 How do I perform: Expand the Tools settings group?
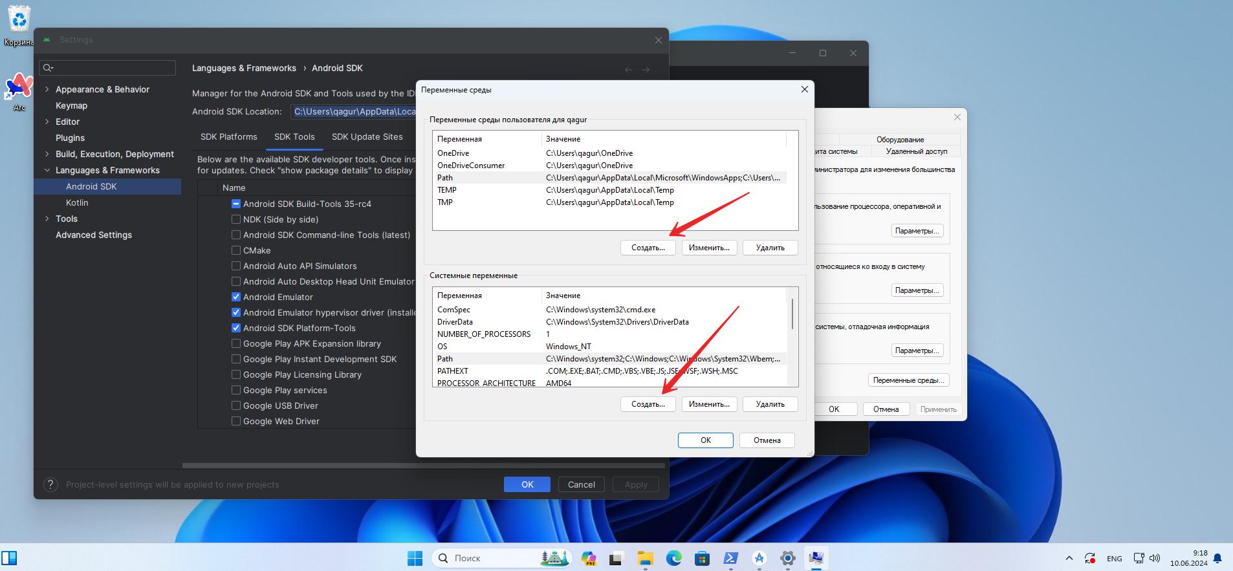point(47,219)
